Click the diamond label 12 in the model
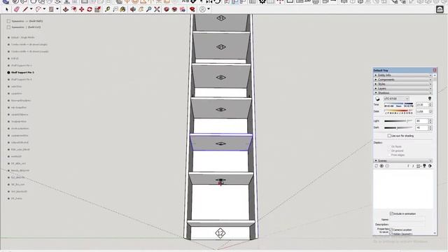Viewport: 448px width, 252px height. (220, 233)
